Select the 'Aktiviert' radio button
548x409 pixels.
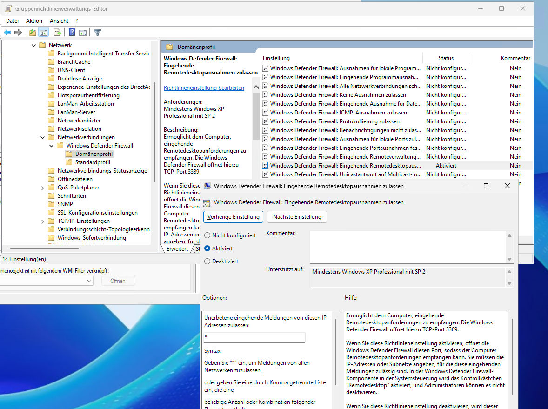(x=207, y=248)
